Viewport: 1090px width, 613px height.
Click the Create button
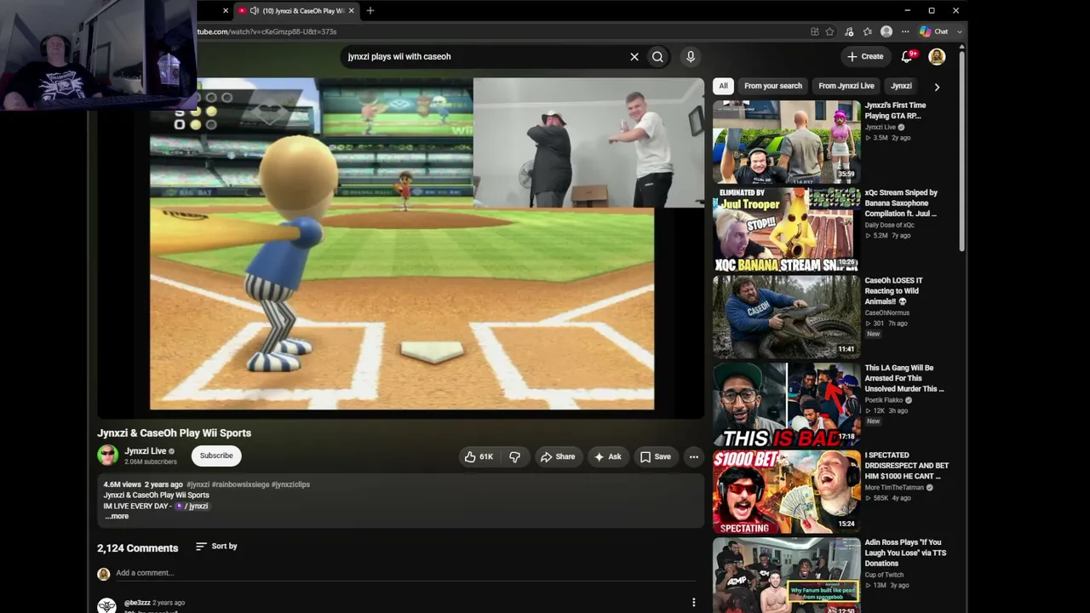click(865, 56)
